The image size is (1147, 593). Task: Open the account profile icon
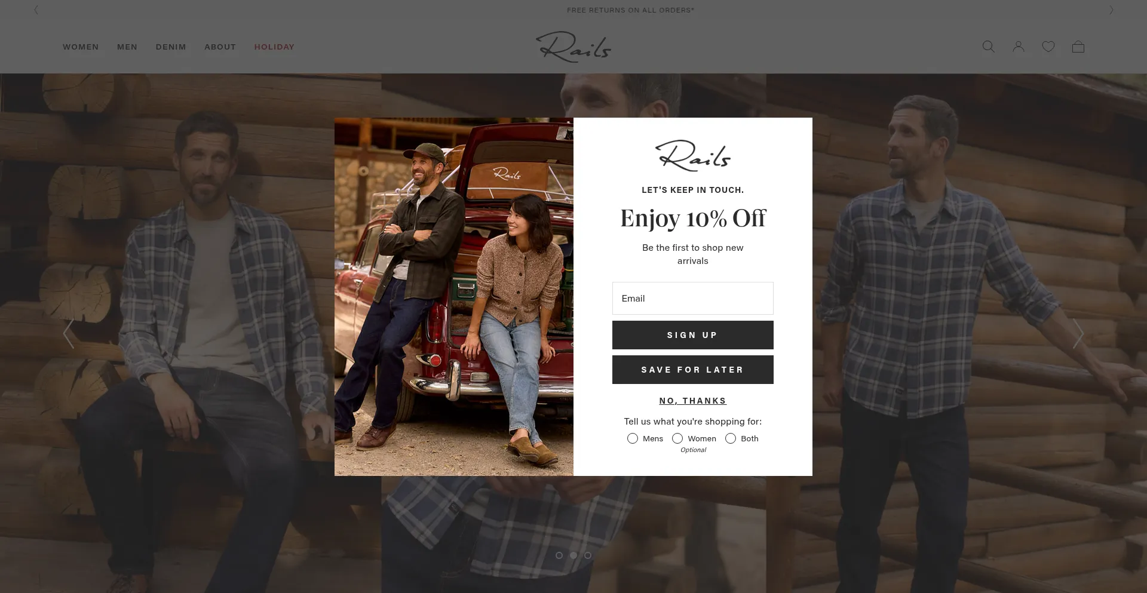point(1018,47)
